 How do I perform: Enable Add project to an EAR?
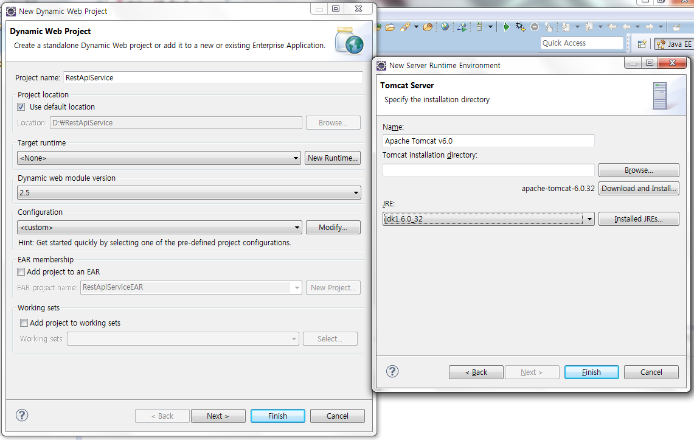21,272
